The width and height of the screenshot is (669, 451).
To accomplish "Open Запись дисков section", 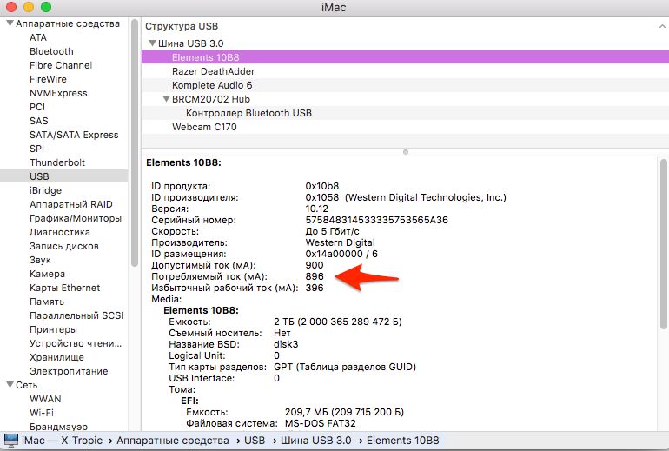I will click(64, 246).
